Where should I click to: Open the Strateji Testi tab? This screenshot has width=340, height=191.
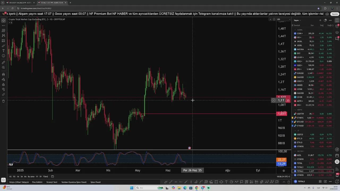tap(52, 182)
